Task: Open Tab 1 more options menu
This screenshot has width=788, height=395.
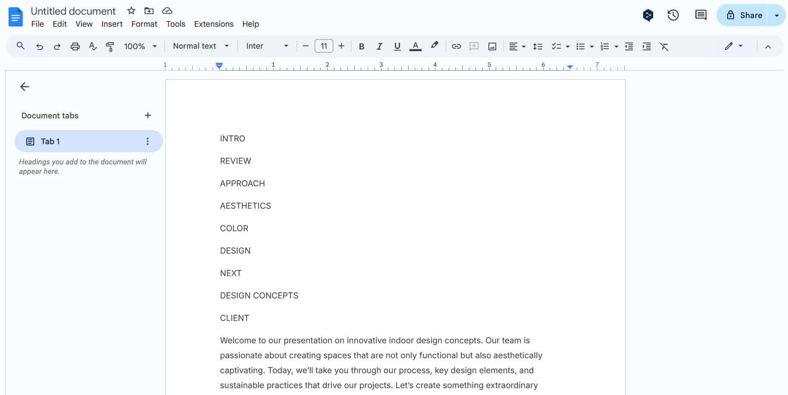Action: (147, 141)
